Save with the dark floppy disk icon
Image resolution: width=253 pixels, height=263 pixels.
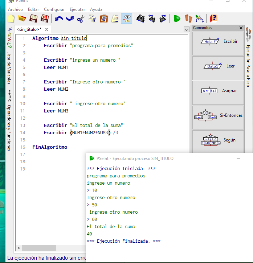[x=33, y=19]
